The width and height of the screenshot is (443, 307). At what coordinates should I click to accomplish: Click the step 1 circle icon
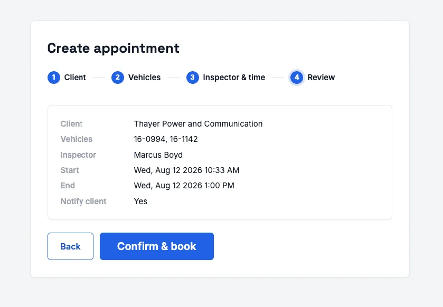pyautogui.click(x=54, y=78)
